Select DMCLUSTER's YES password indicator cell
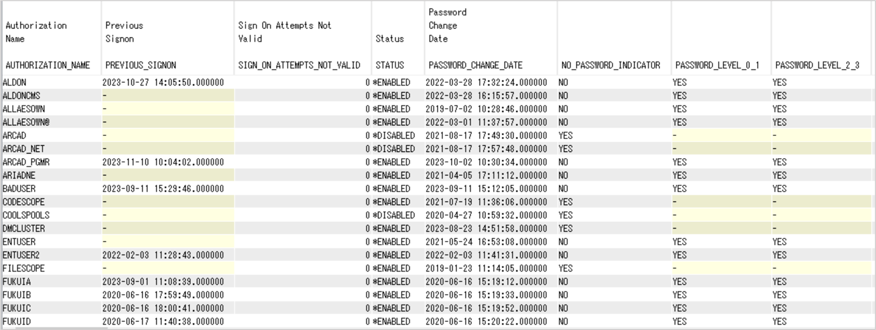 tap(566, 229)
